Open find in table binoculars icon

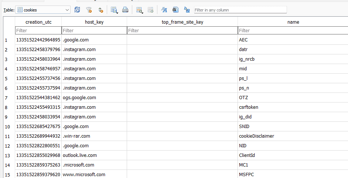pyautogui.click(x=175, y=10)
